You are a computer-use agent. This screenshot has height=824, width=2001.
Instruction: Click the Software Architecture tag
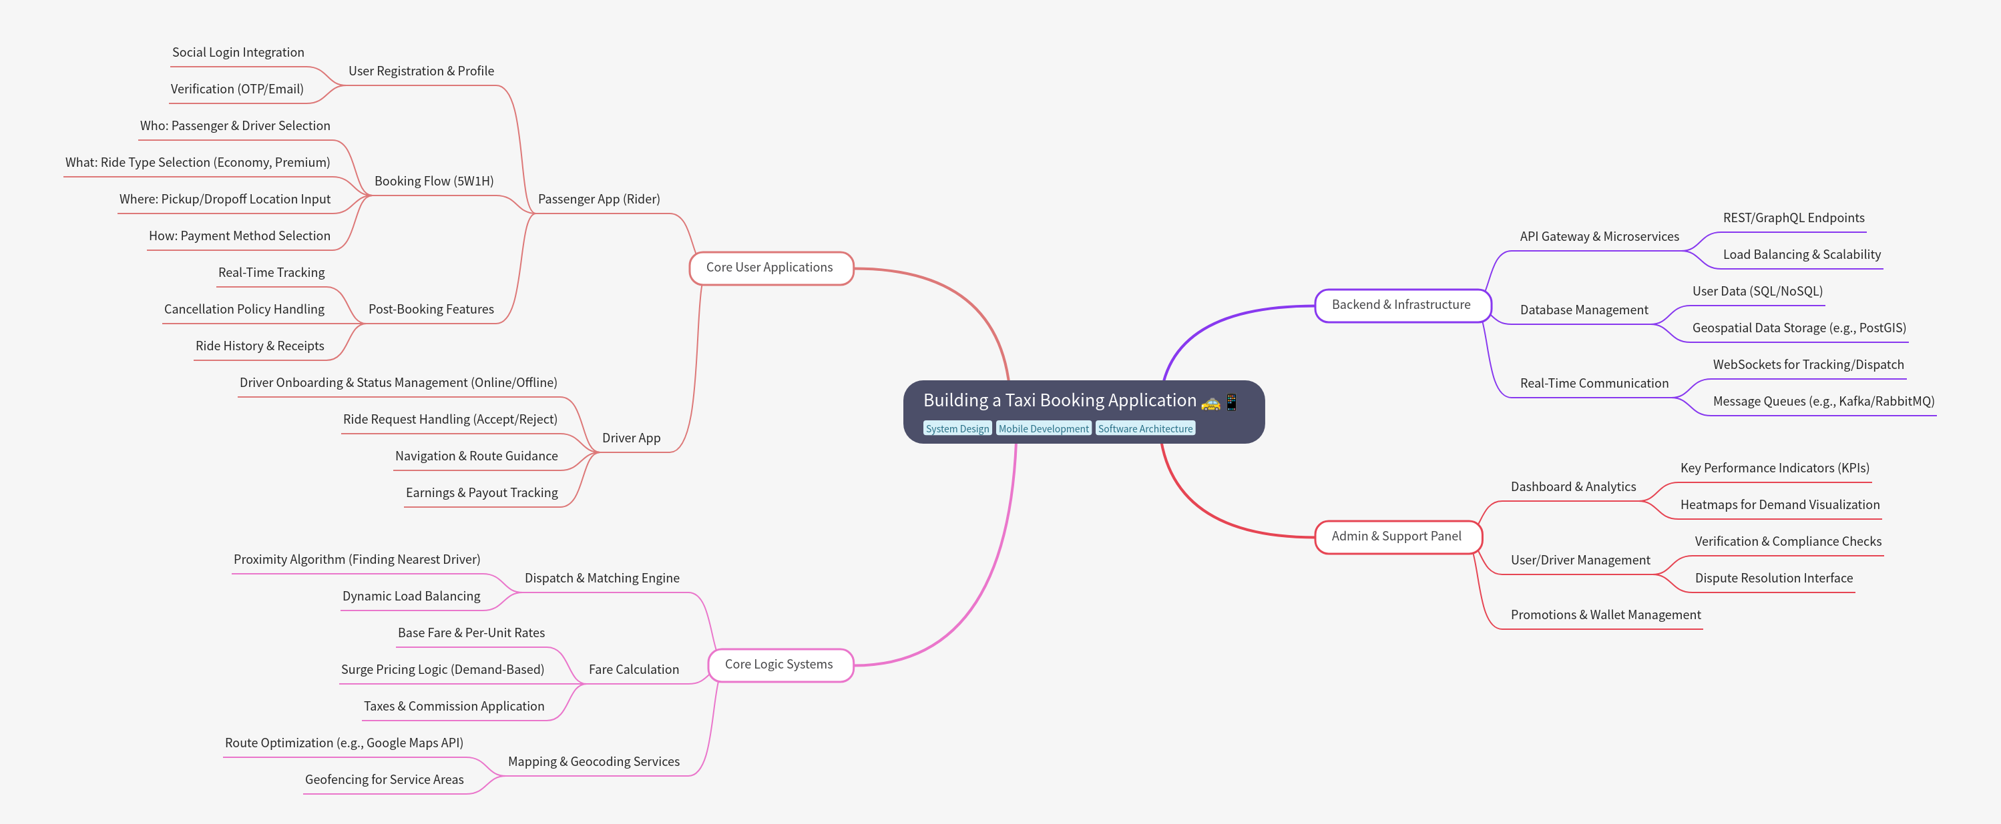click(1144, 428)
